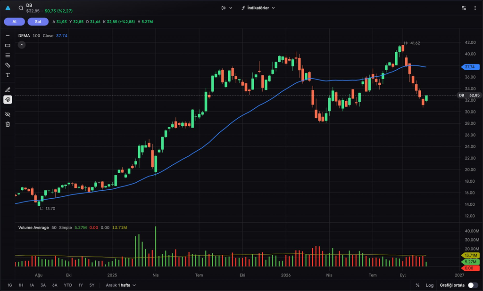The width and height of the screenshot is (483, 291).
Task: Click the symbol search magnifier icon
Action: (21, 8)
